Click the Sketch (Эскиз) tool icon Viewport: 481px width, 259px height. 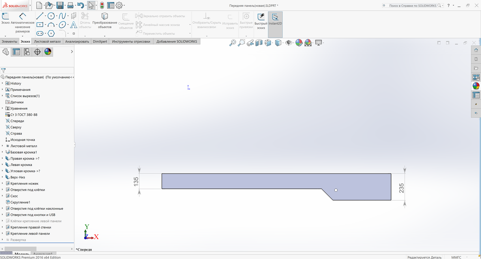pos(5,16)
